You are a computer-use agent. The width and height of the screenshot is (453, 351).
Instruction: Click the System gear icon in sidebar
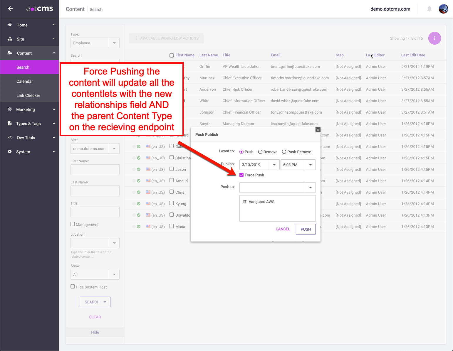pos(10,152)
